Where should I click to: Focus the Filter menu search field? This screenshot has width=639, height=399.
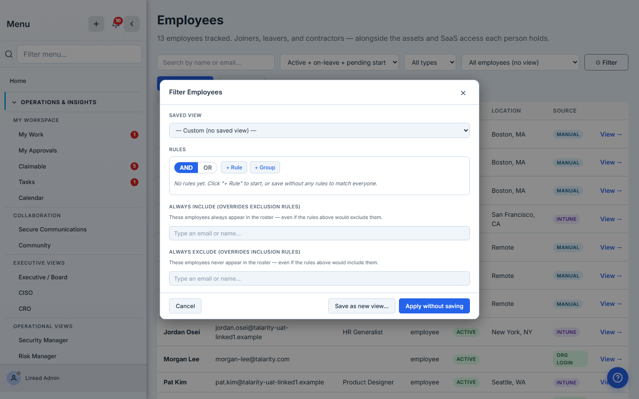79,54
